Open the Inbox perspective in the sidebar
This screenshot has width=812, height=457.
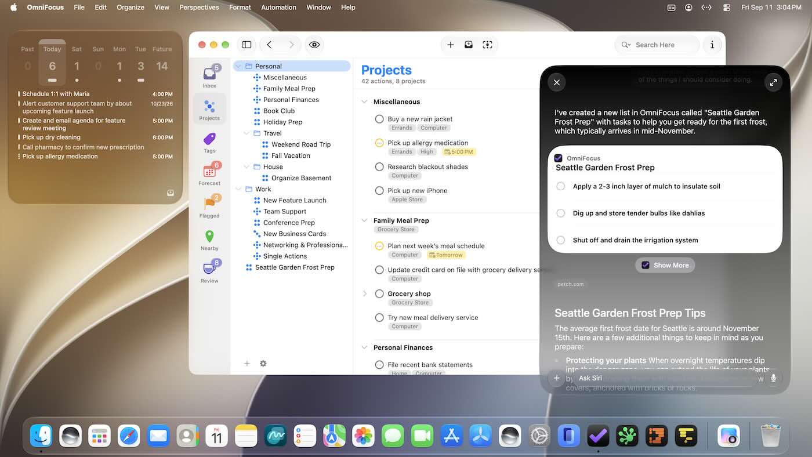[x=209, y=76]
